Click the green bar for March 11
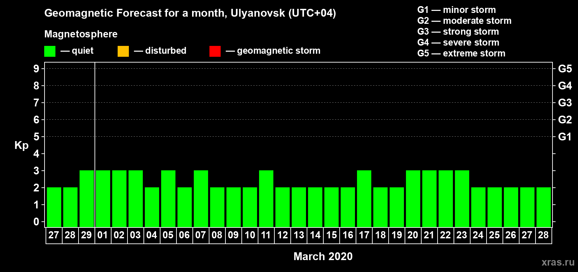The image size is (578, 272). [266, 199]
